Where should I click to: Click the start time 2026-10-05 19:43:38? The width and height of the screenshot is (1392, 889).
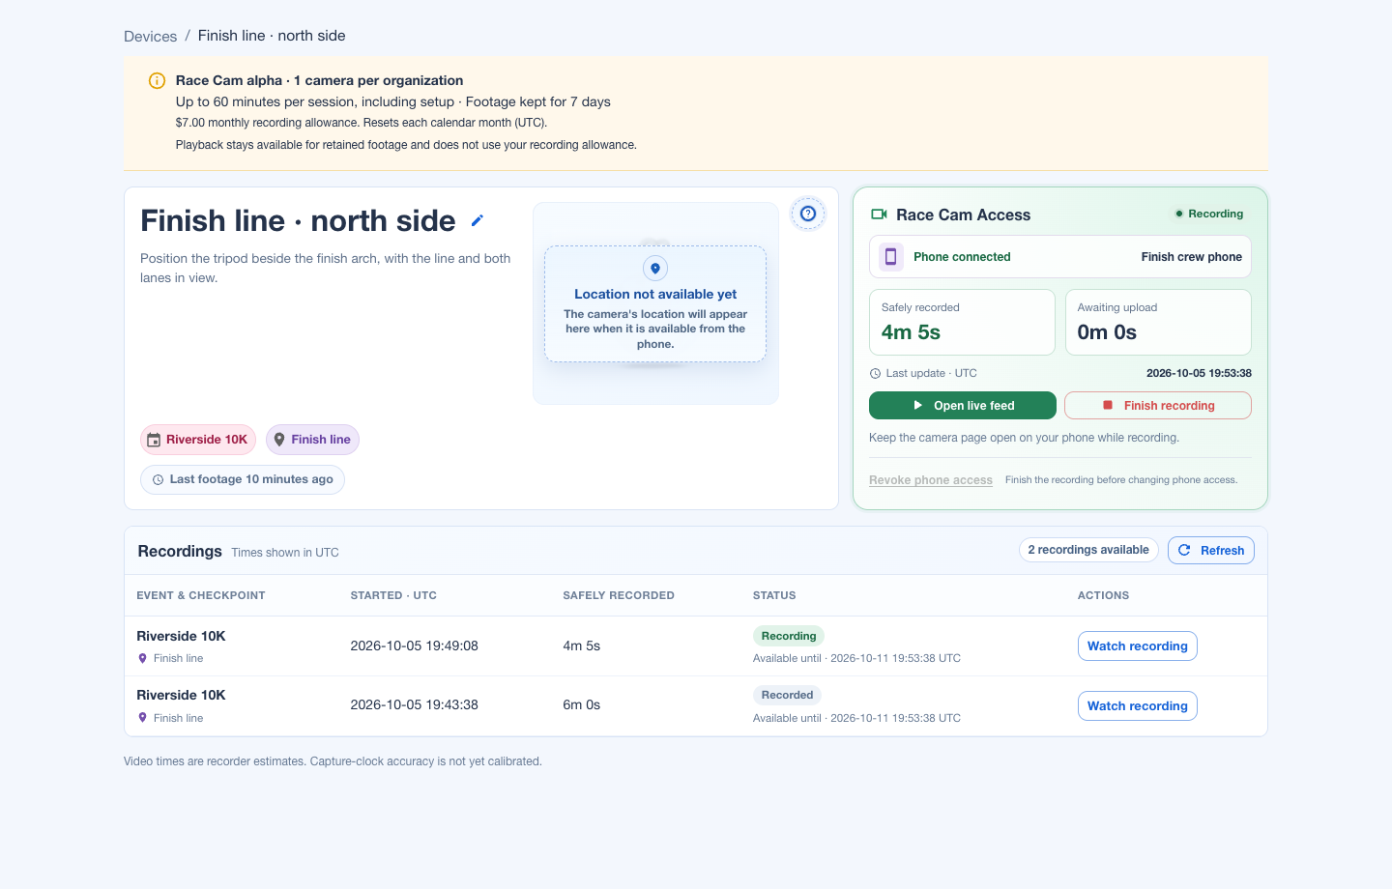415,705
